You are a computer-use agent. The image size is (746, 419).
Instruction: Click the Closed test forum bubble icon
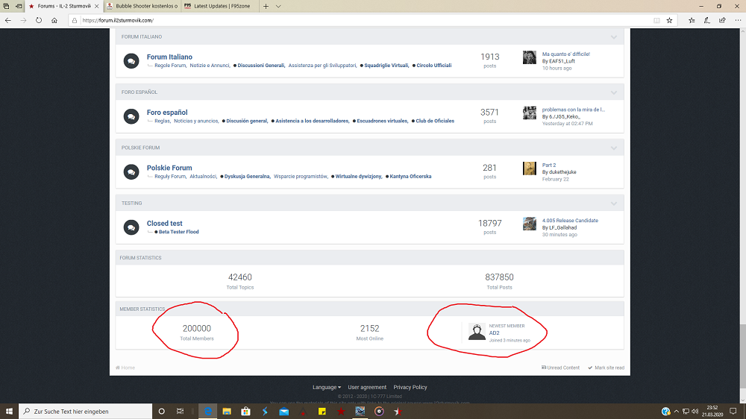pos(131,227)
